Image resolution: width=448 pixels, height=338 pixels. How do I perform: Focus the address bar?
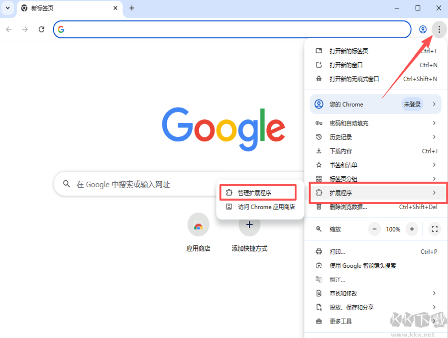232,29
